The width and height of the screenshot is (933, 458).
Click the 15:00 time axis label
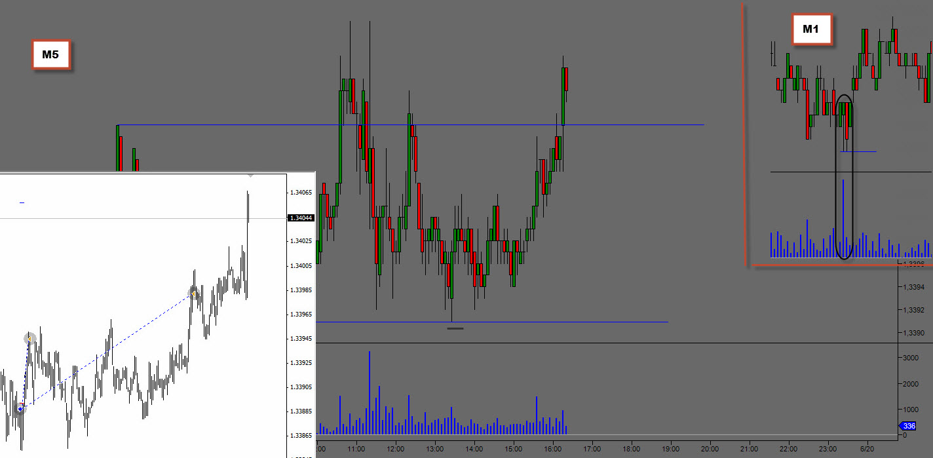coord(514,449)
